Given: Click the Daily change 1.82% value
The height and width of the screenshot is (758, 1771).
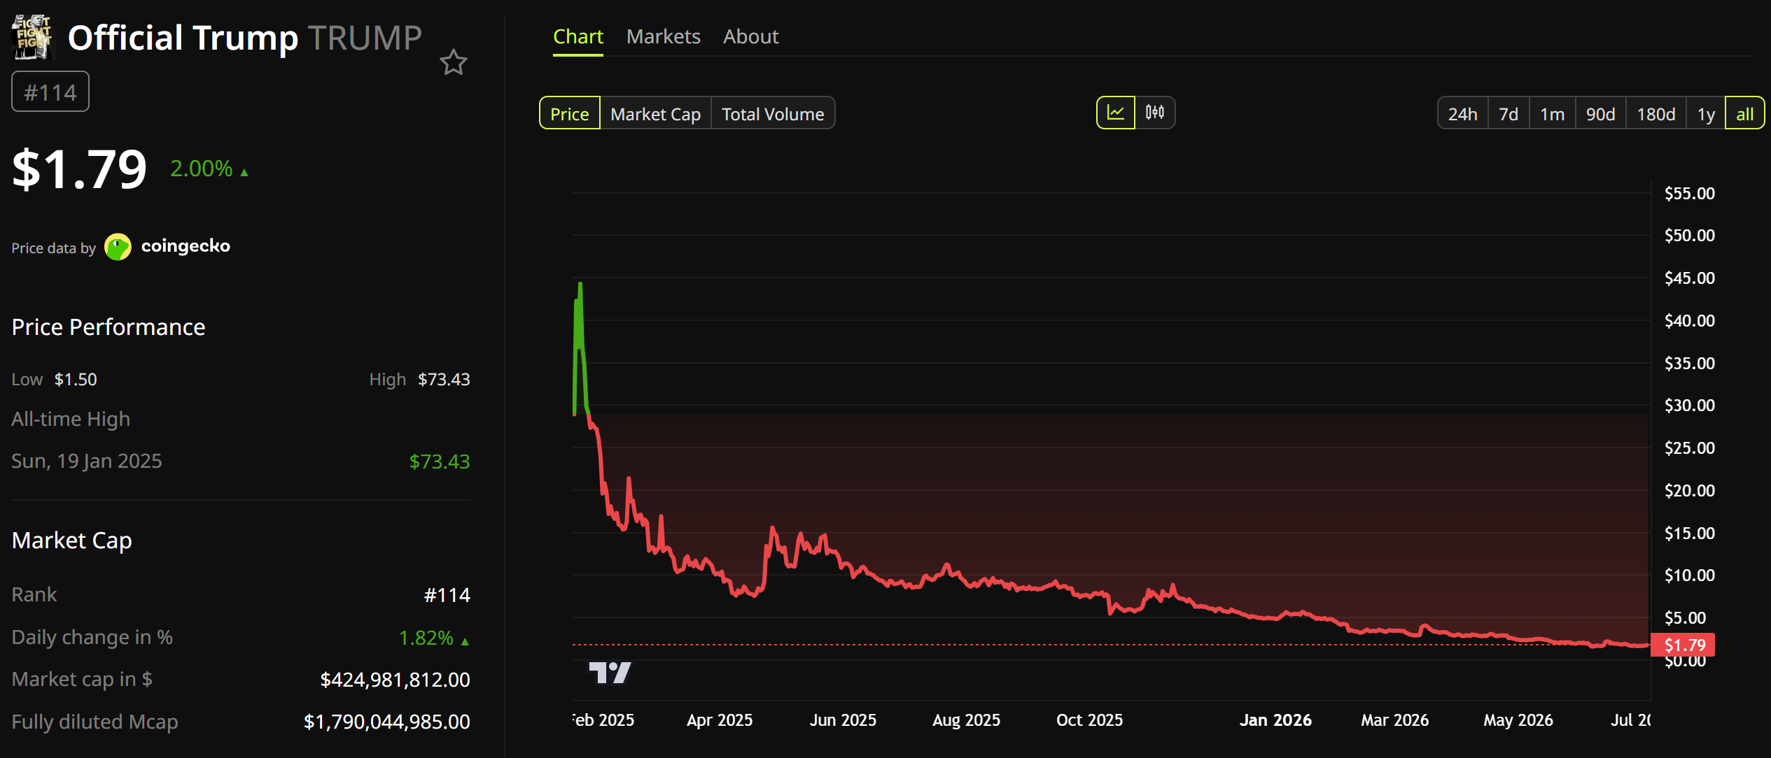Looking at the screenshot, I should (x=433, y=638).
